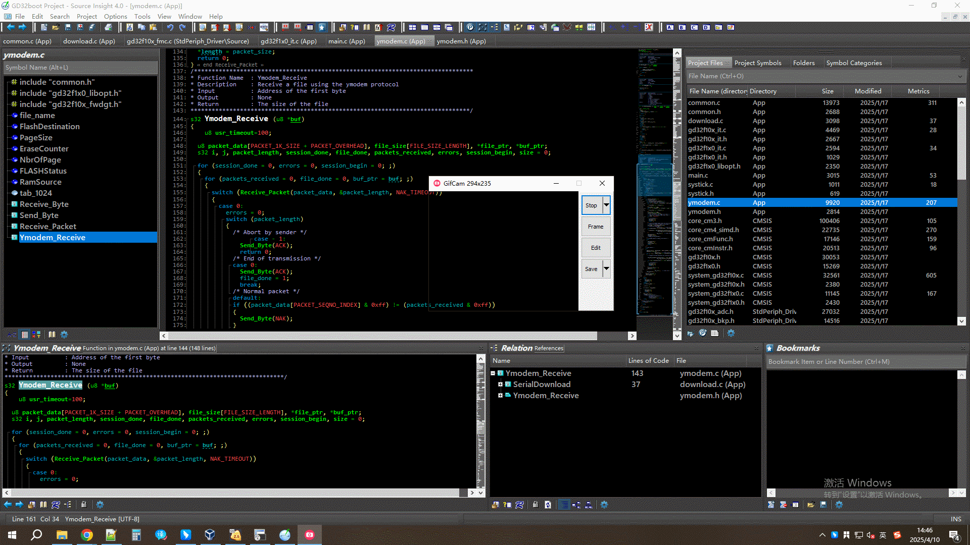Image resolution: width=970 pixels, height=545 pixels.
Task: Toggle A-Z sort in symbol window
Action: (x=12, y=335)
